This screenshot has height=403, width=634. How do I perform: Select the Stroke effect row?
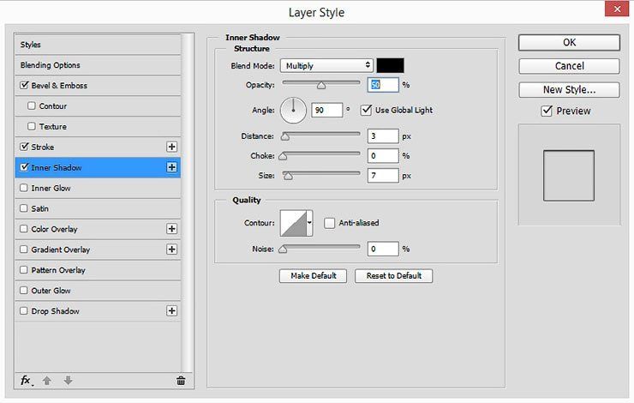[98, 147]
